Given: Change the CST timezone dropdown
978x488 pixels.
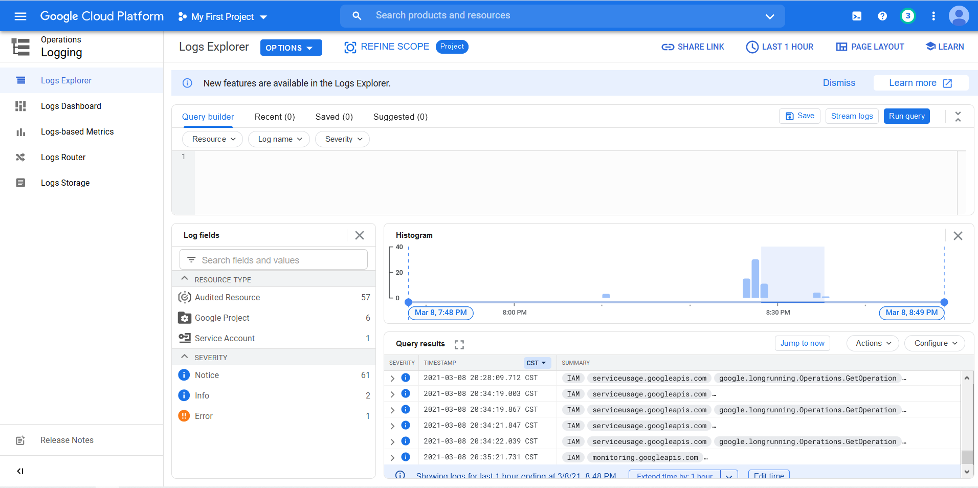Looking at the screenshot, I should [x=537, y=363].
